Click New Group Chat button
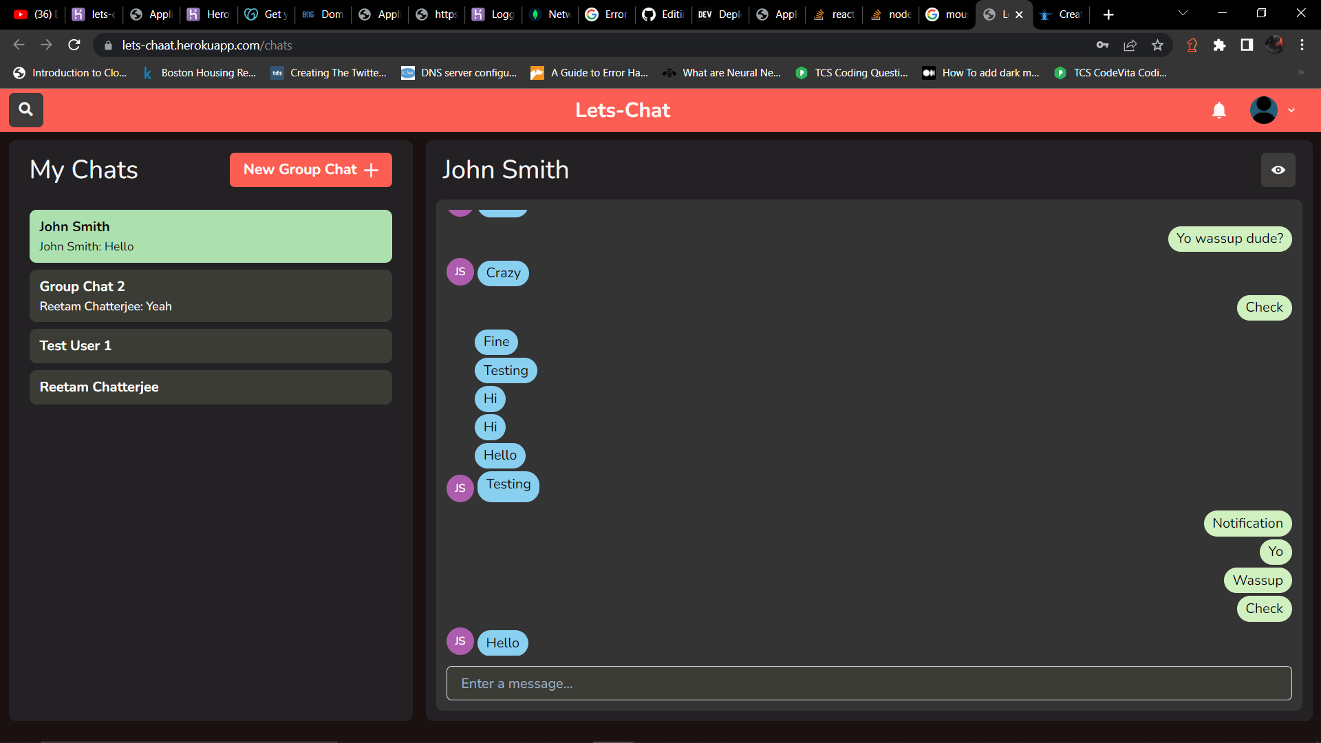Viewport: 1321px width, 743px height. [x=311, y=170]
